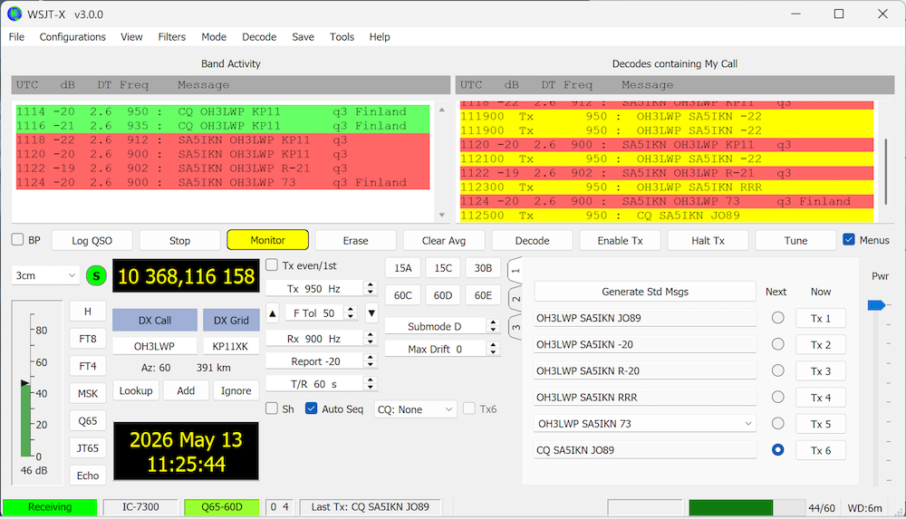This screenshot has height=519, width=906.
Task: Select the 15C submode shortcut
Action: click(x=443, y=268)
